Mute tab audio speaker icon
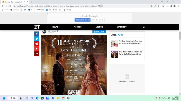 click(25, 2)
